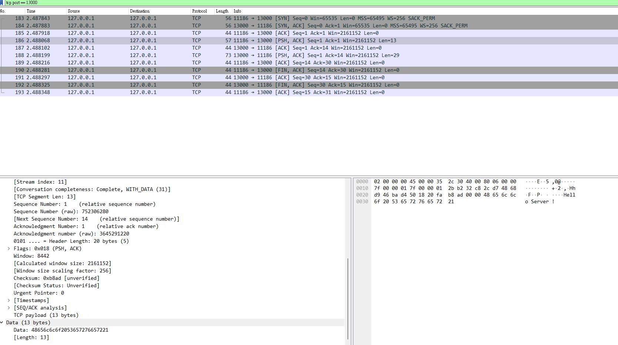Sort packets by Protocol column header
The height and width of the screenshot is (345, 618).
point(199,11)
